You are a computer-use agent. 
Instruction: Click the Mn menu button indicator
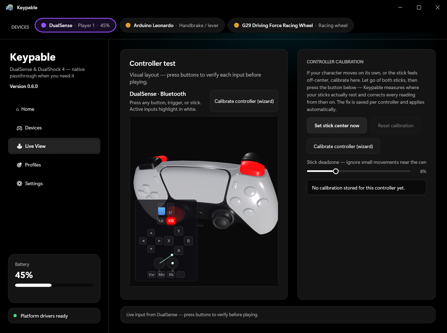(x=161, y=275)
